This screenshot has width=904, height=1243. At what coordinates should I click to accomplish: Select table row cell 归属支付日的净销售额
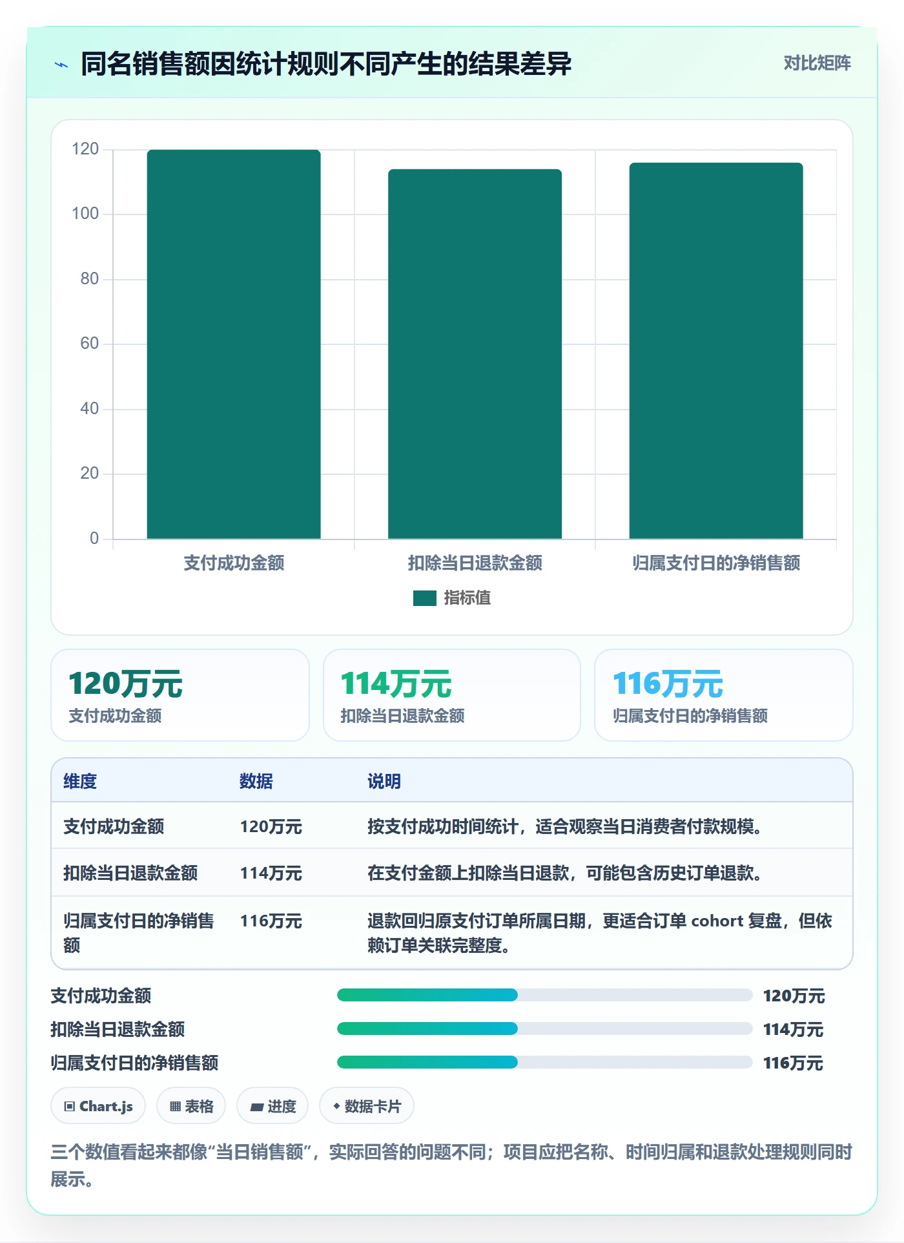[x=138, y=933]
